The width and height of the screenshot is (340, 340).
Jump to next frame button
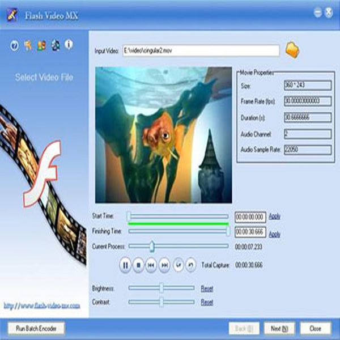[x=164, y=265]
